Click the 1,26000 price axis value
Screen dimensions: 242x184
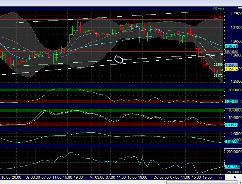[236, 55]
